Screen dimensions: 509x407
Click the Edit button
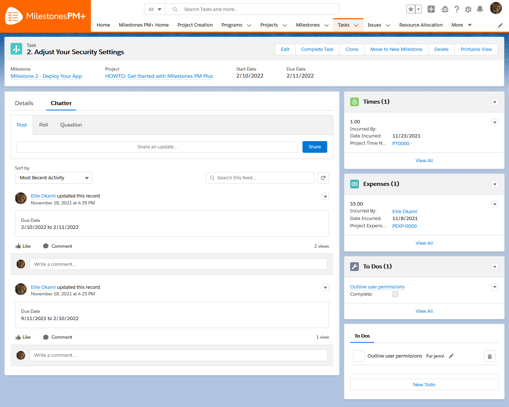click(x=285, y=49)
